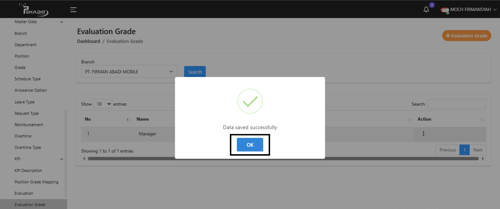This screenshot has height=209, width=500.
Task: Toggle the hamburger sidebar menu icon
Action: coord(73,9)
